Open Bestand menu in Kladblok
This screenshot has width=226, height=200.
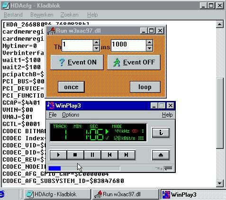[13, 15]
